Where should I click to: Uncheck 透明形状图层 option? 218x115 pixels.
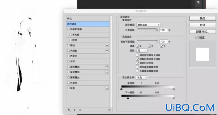point(137,63)
